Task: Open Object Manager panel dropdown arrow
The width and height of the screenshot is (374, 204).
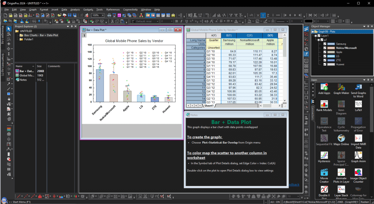Action: point(364,26)
